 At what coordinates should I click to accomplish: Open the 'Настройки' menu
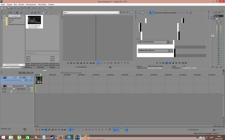[42, 4]
